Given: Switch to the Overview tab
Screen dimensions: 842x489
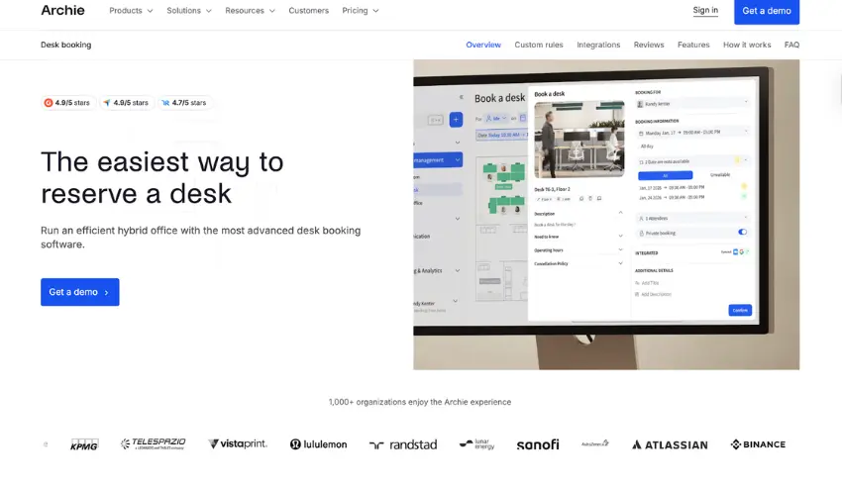Looking at the screenshot, I should click(483, 46).
